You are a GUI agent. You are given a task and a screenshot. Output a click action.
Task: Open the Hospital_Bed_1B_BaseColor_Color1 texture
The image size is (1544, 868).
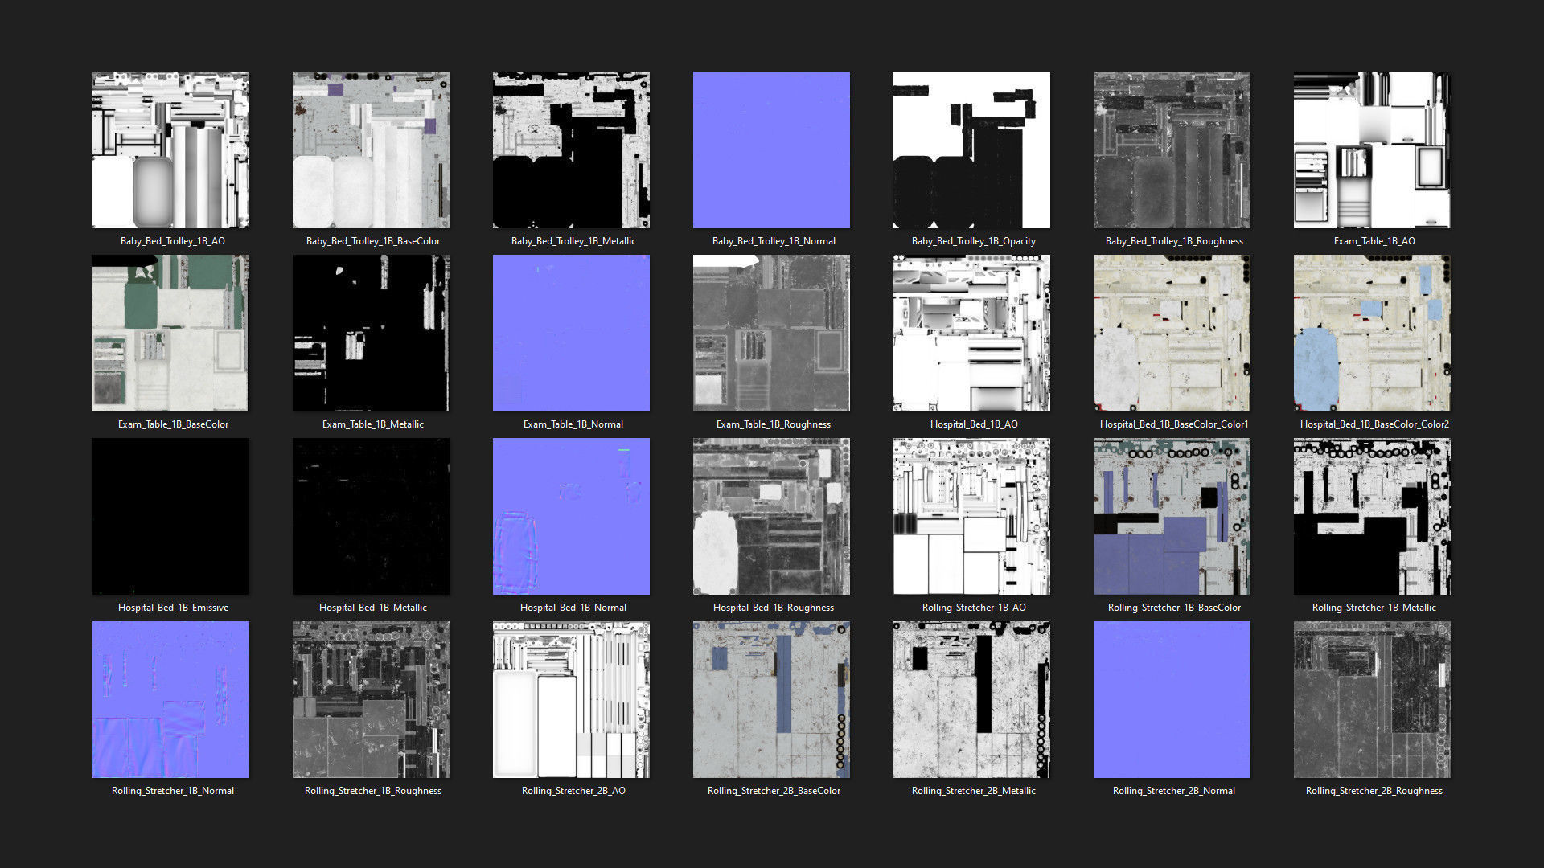1172,333
